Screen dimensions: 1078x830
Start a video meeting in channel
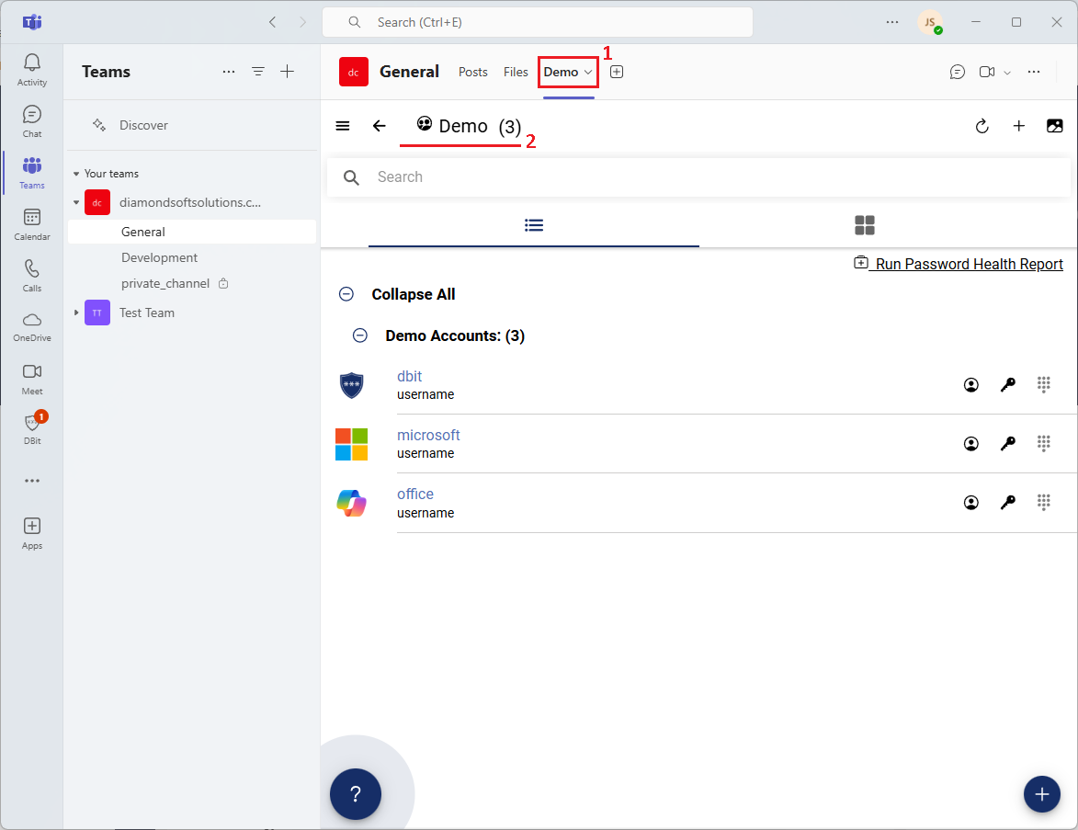(x=987, y=73)
